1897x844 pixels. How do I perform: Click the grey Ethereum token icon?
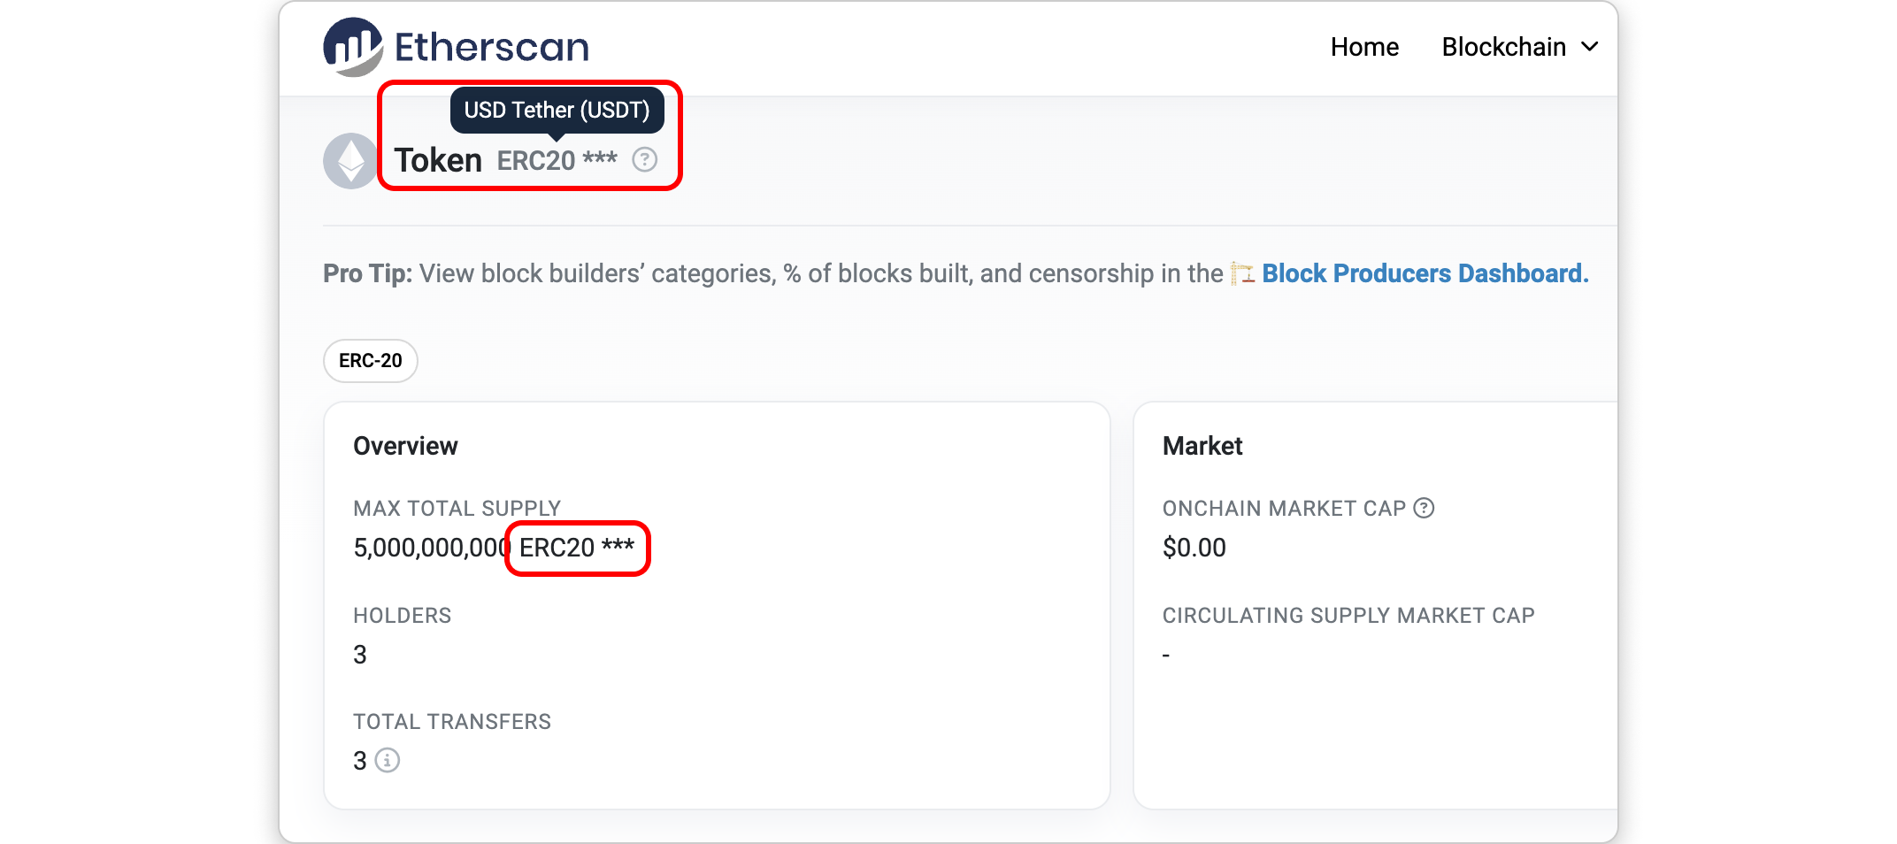pyautogui.click(x=350, y=161)
